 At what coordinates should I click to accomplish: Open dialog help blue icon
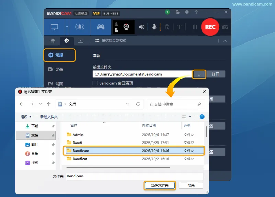point(202,116)
